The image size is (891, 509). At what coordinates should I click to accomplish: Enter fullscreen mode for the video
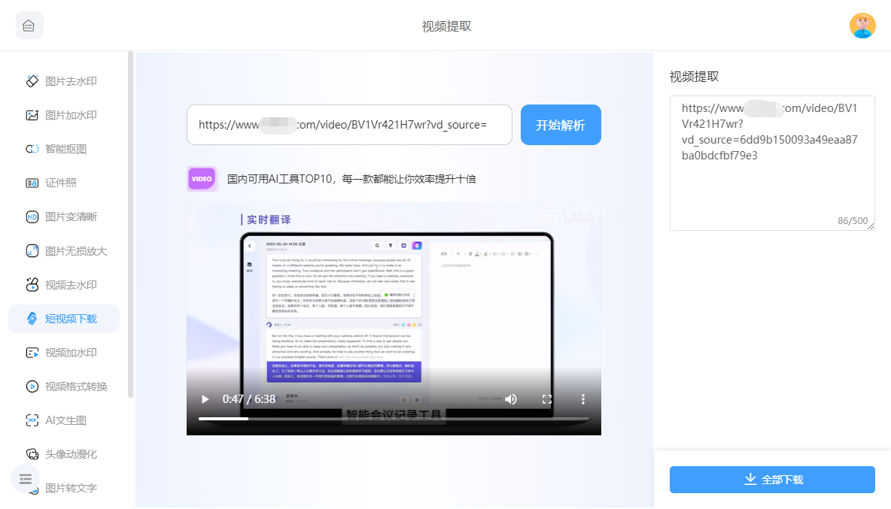coord(546,399)
